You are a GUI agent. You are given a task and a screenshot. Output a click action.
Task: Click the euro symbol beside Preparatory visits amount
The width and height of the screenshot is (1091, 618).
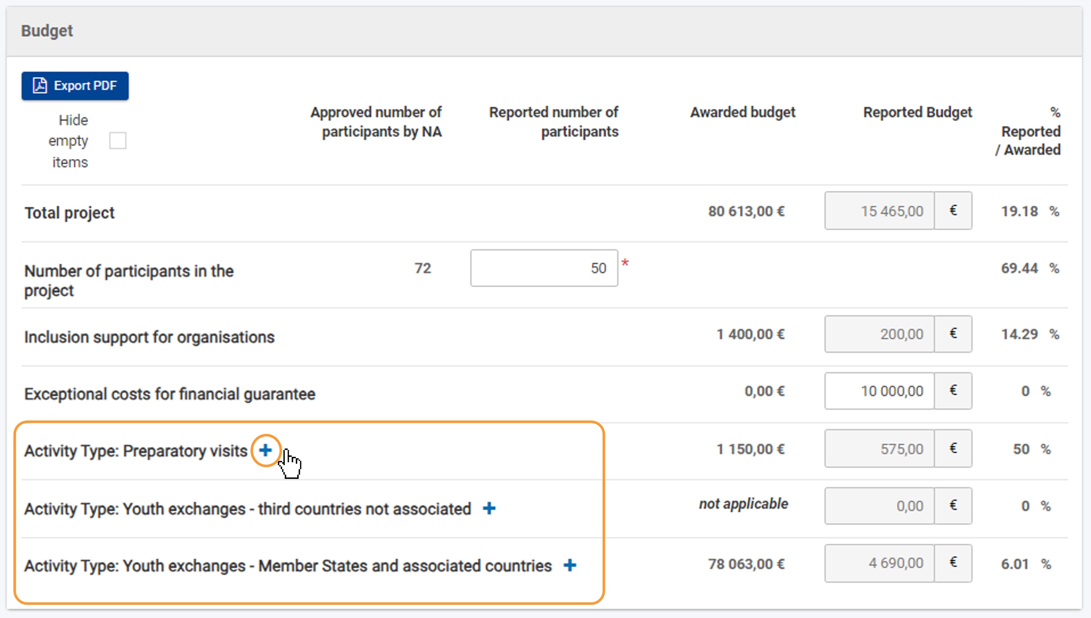pos(953,449)
